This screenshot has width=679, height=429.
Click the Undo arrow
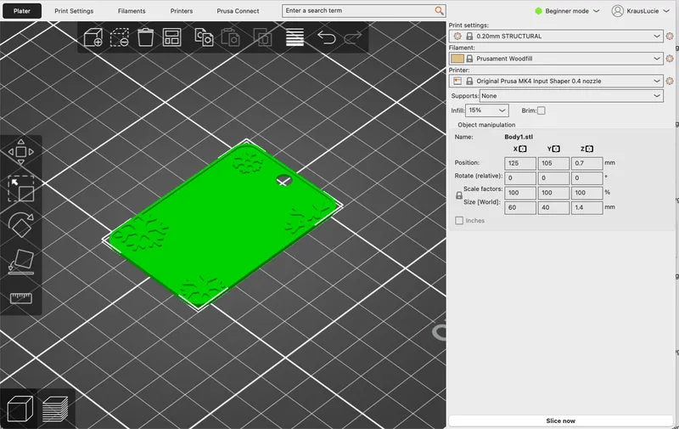click(327, 37)
